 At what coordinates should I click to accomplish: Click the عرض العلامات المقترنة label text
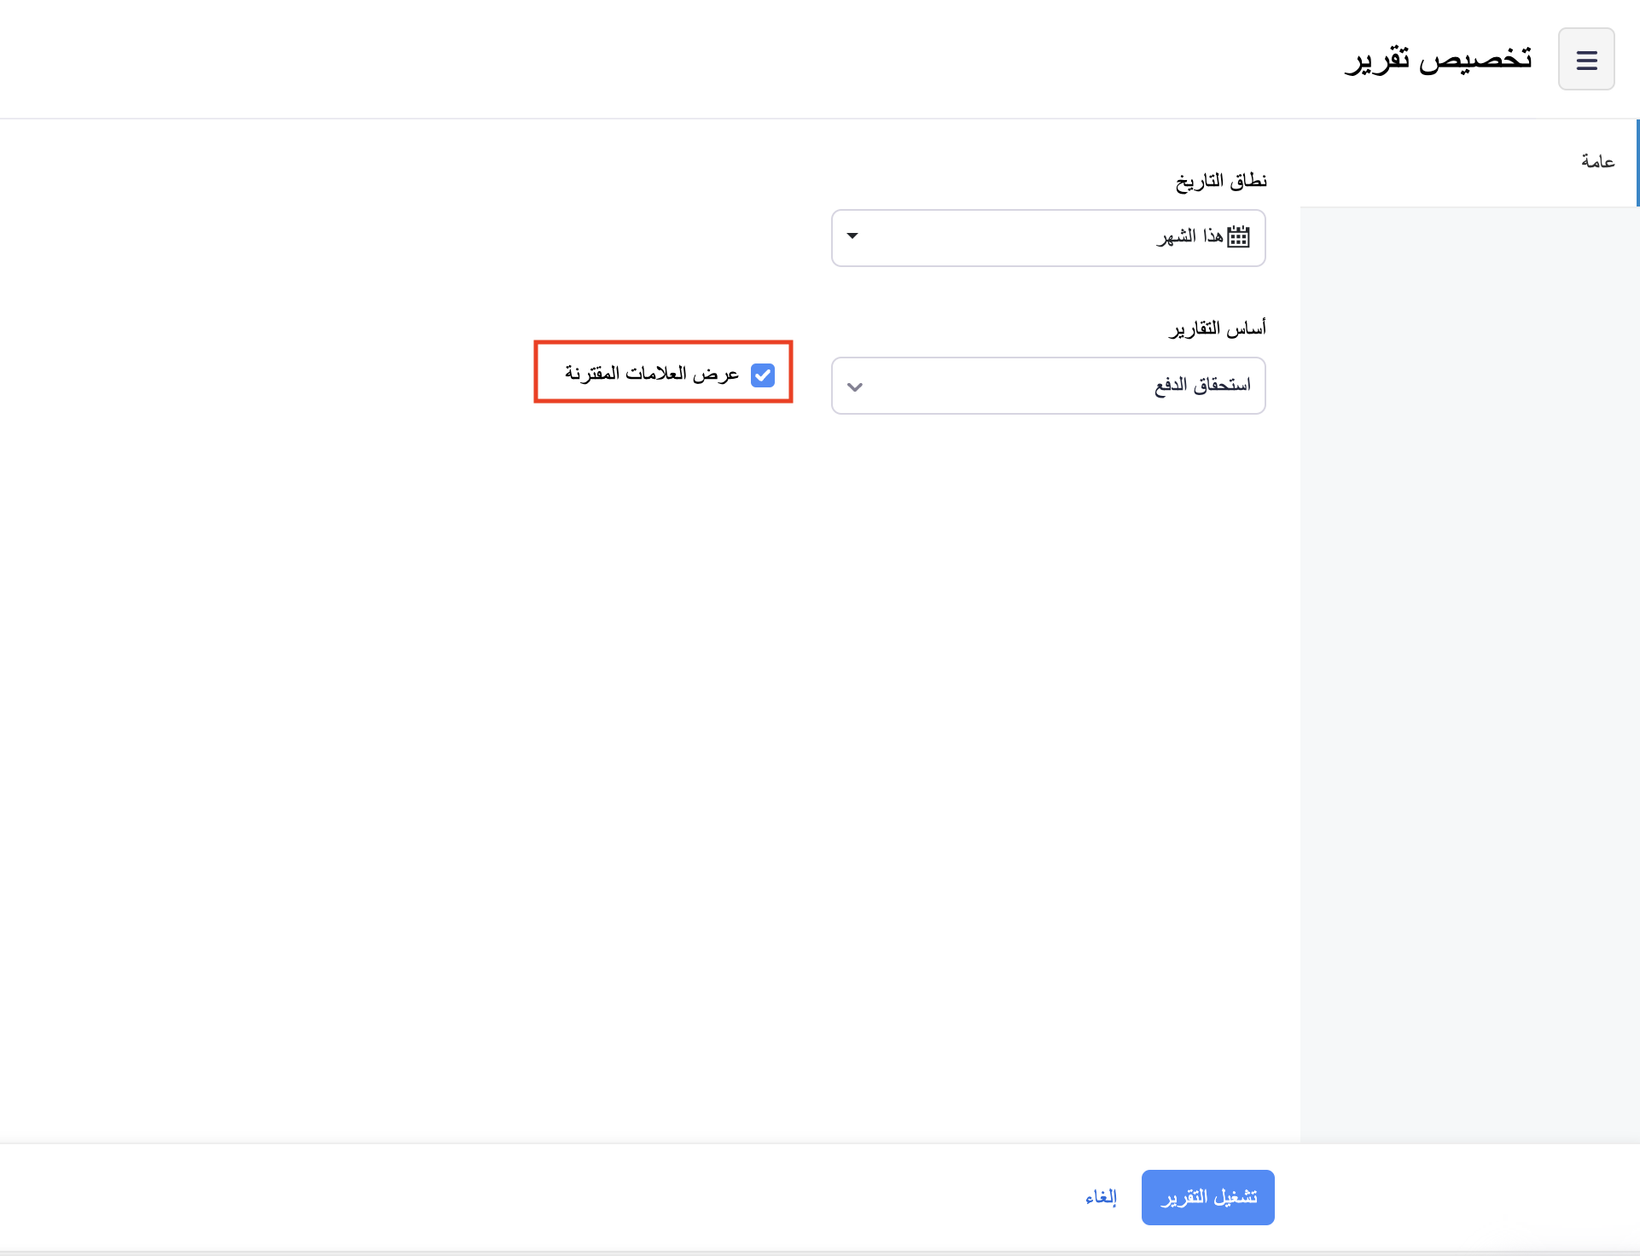652,374
